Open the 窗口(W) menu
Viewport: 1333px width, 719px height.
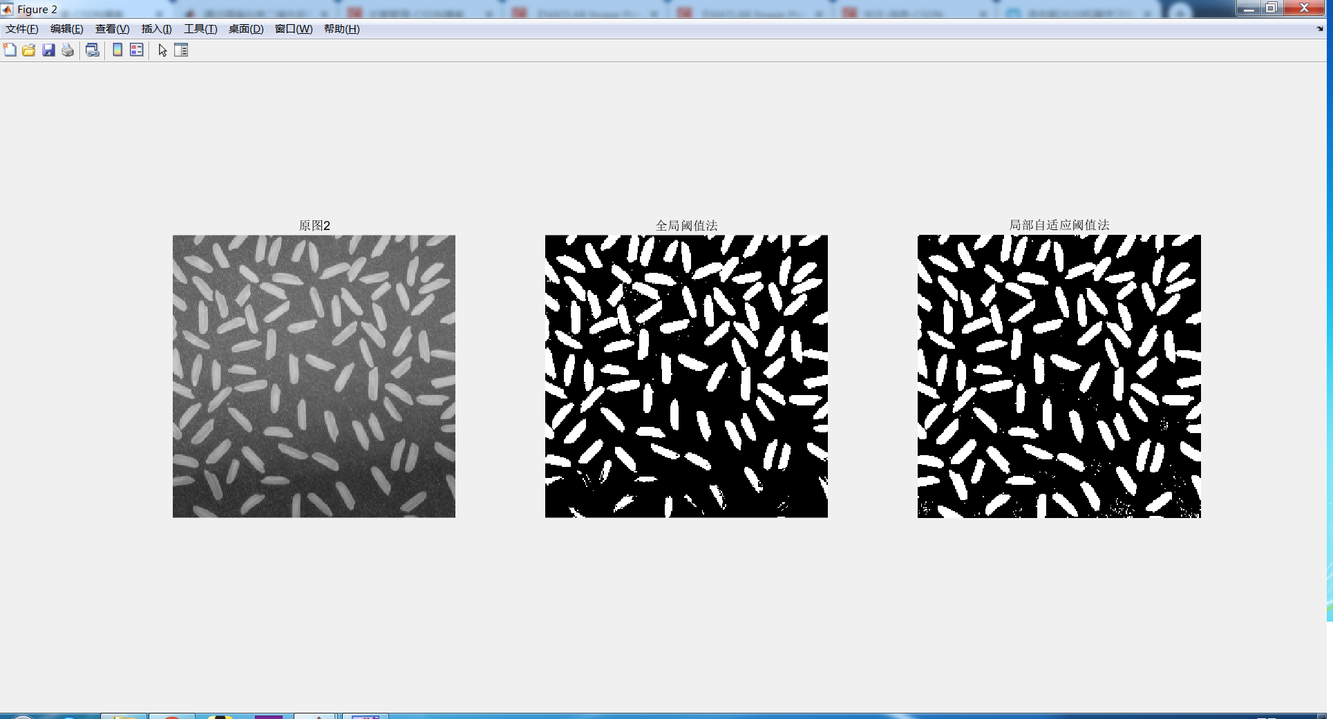(x=294, y=29)
